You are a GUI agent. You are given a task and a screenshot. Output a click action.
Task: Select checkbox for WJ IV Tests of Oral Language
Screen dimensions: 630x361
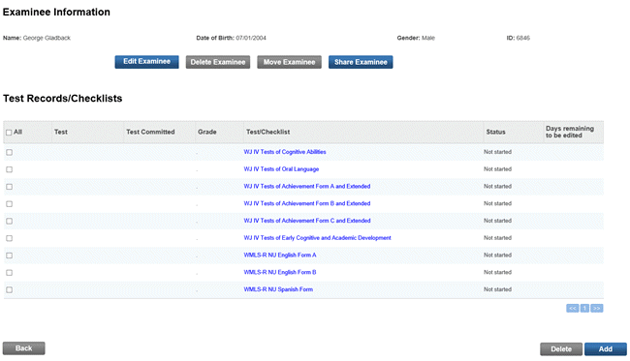pyautogui.click(x=10, y=169)
